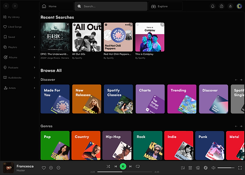245x175 pixels.
Task: Open the Home tab
Action: pyautogui.click(x=56, y=6)
